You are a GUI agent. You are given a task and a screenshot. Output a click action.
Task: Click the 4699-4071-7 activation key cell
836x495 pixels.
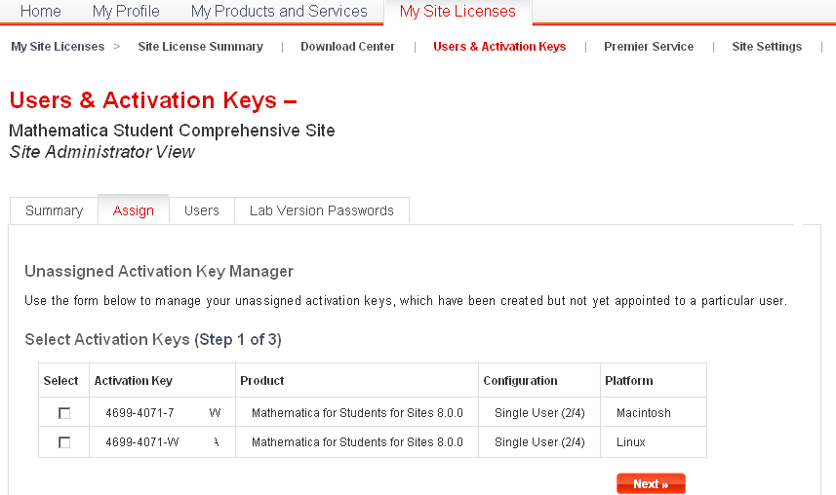click(162, 412)
